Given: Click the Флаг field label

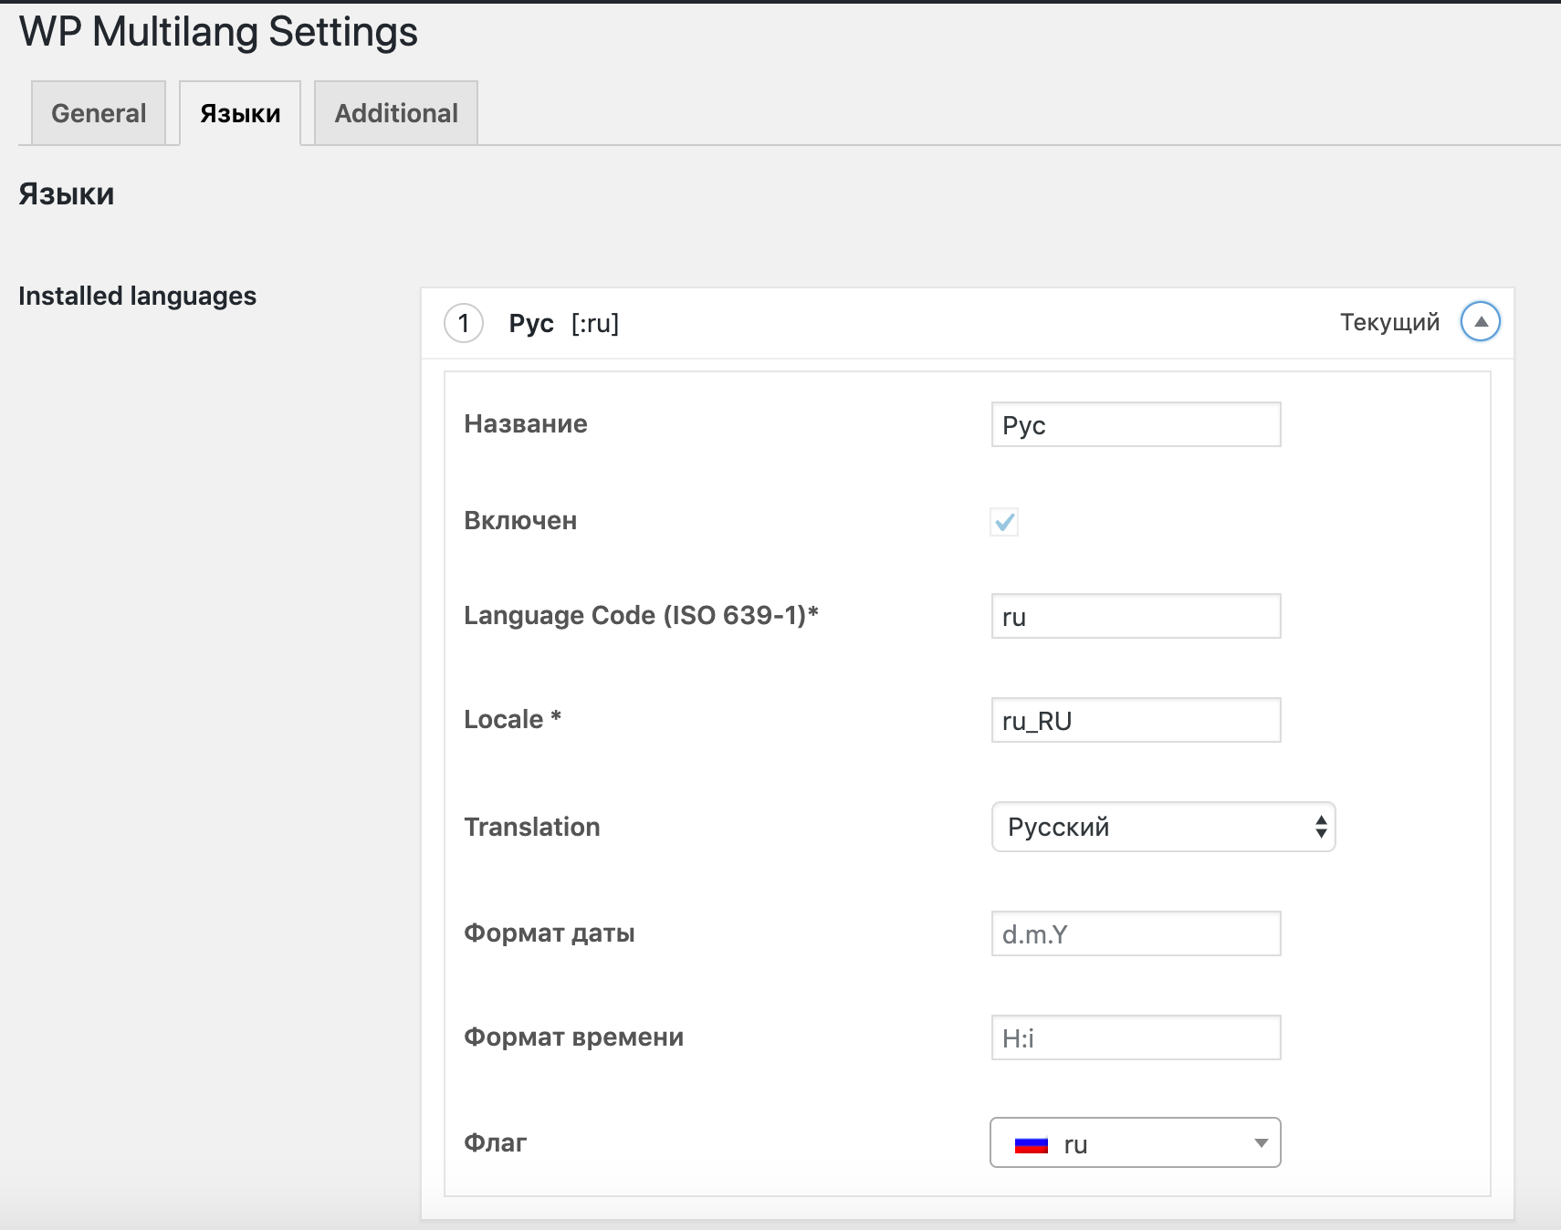Looking at the screenshot, I should 495,1142.
